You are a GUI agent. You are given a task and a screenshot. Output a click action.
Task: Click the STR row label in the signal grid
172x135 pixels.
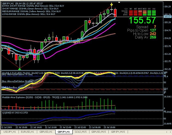(126, 13)
